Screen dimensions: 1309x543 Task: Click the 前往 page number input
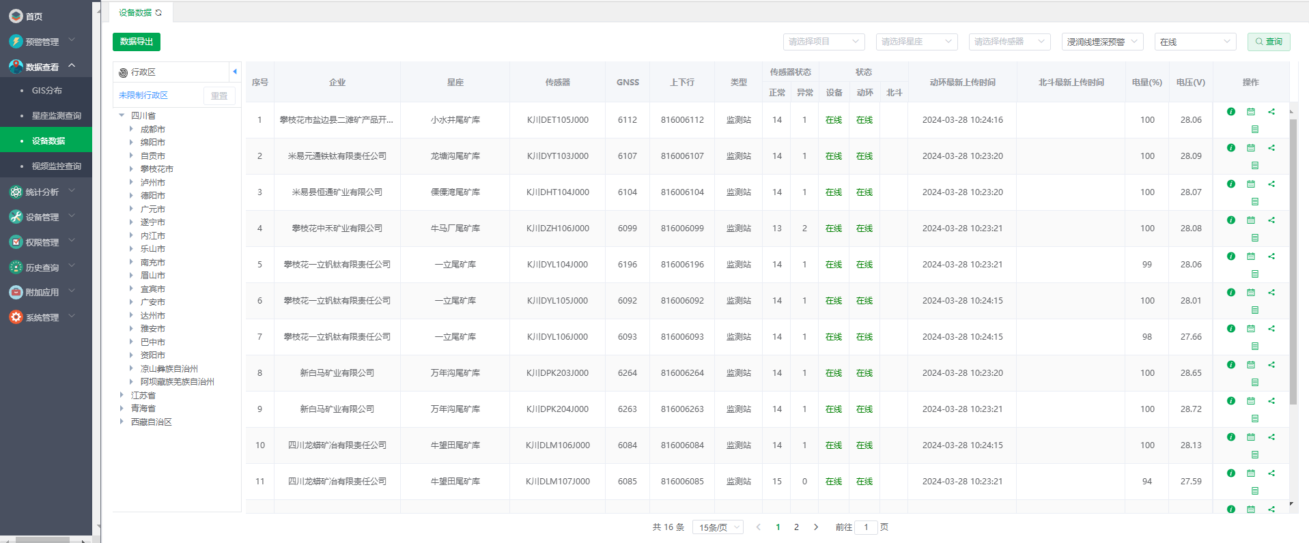866,527
